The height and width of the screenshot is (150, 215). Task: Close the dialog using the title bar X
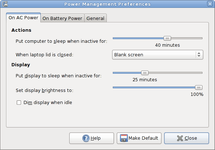click(x=210, y=4)
